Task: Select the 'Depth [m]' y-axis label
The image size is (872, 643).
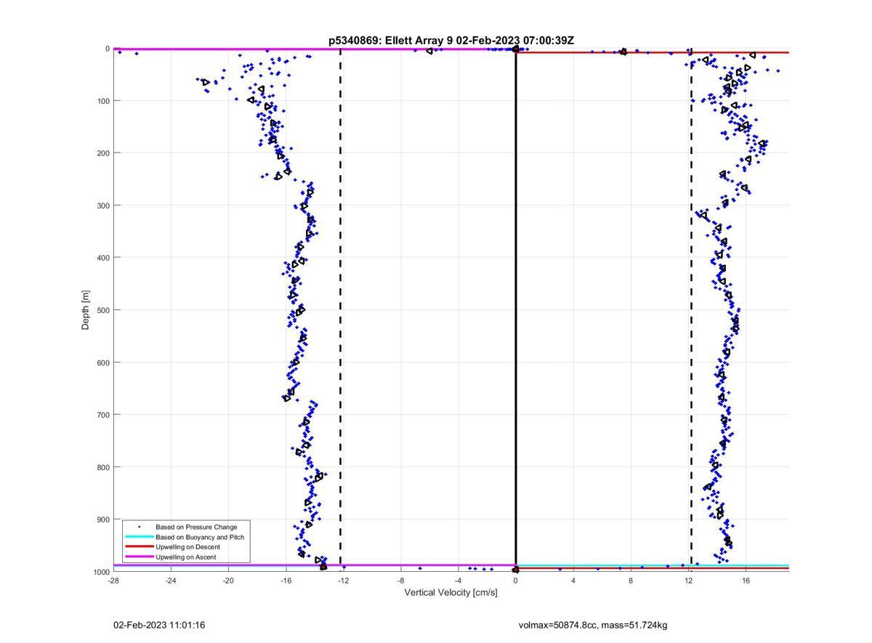Action: point(86,310)
